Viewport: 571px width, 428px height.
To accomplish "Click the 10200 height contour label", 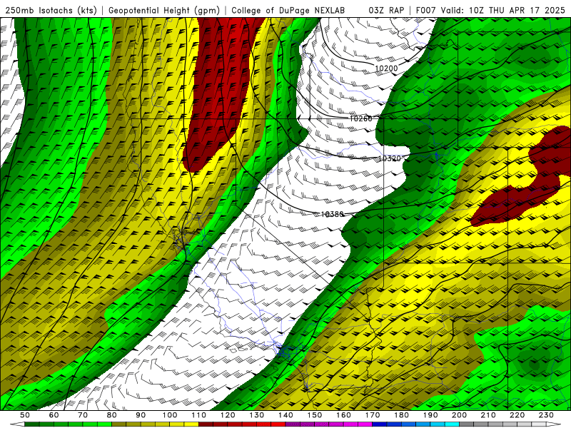I will pyautogui.click(x=386, y=68).
